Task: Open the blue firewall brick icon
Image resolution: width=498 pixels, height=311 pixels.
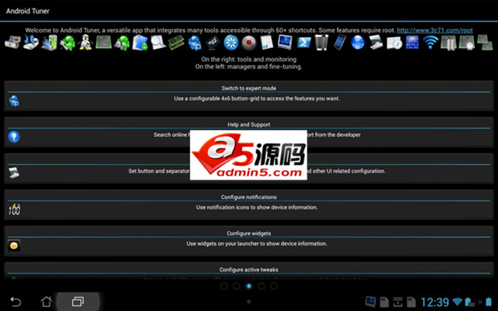Action: (x=412, y=43)
